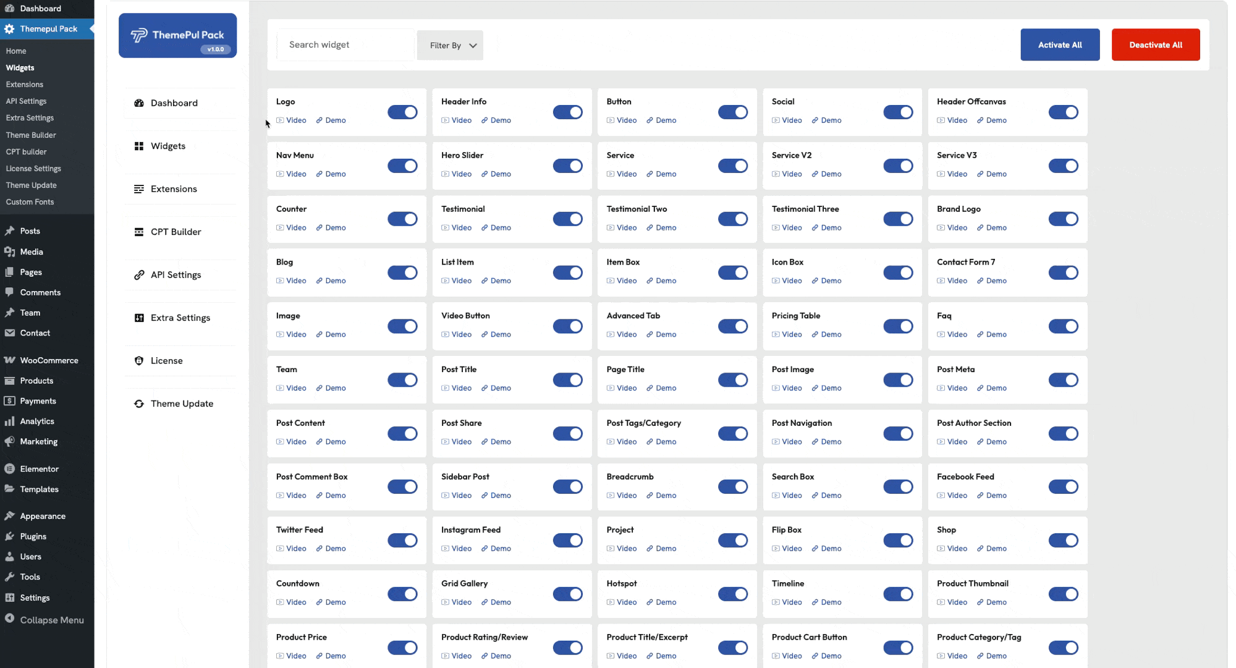Click the License shield icon

pos(139,361)
